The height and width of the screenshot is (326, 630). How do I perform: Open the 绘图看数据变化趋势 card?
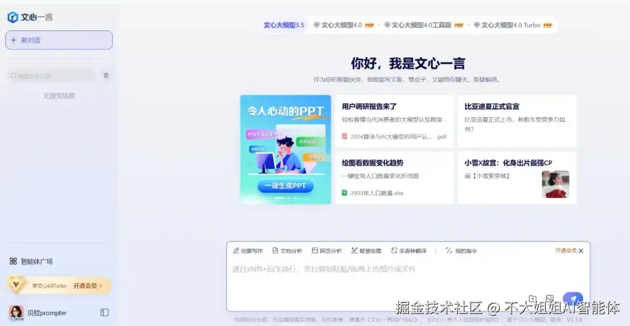coord(394,178)
